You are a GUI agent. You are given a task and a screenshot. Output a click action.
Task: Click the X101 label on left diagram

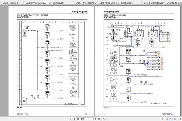click(x=27, y=26)
